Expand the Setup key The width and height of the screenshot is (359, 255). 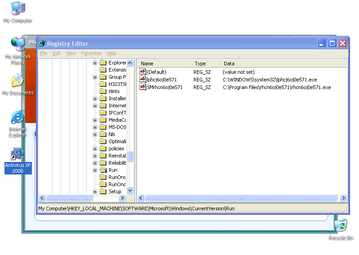(95, 191)
